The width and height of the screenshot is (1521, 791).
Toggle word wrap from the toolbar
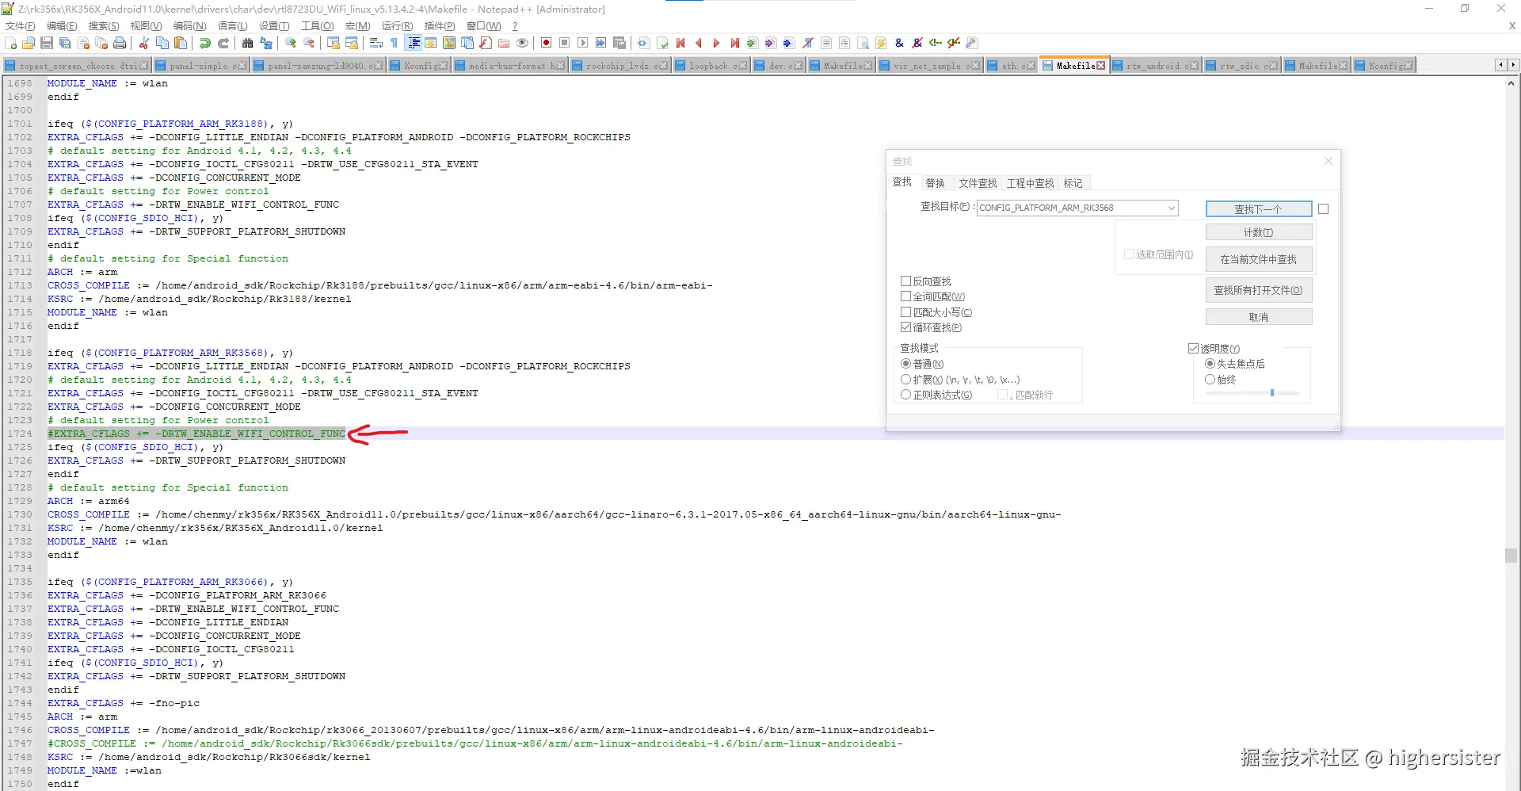[376, 43]
